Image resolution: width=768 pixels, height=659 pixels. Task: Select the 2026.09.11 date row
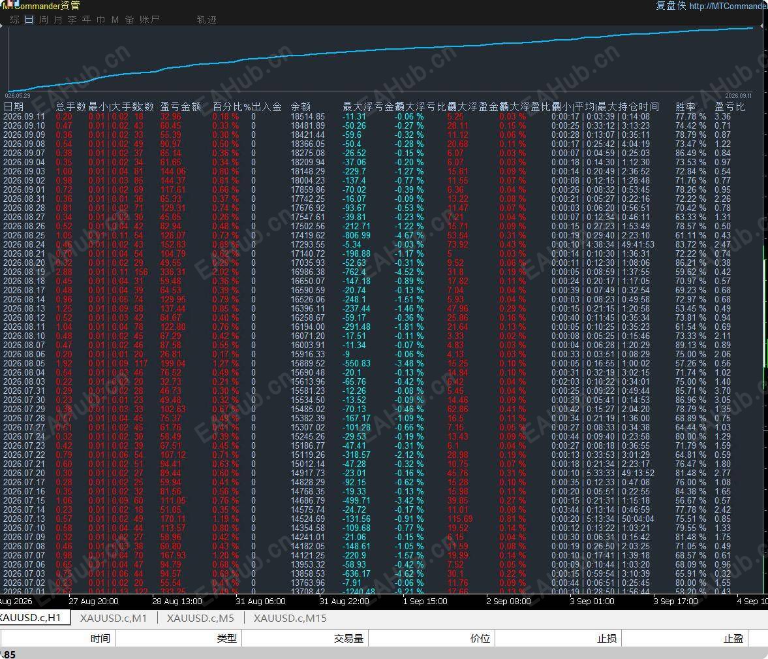pos(24,117)
